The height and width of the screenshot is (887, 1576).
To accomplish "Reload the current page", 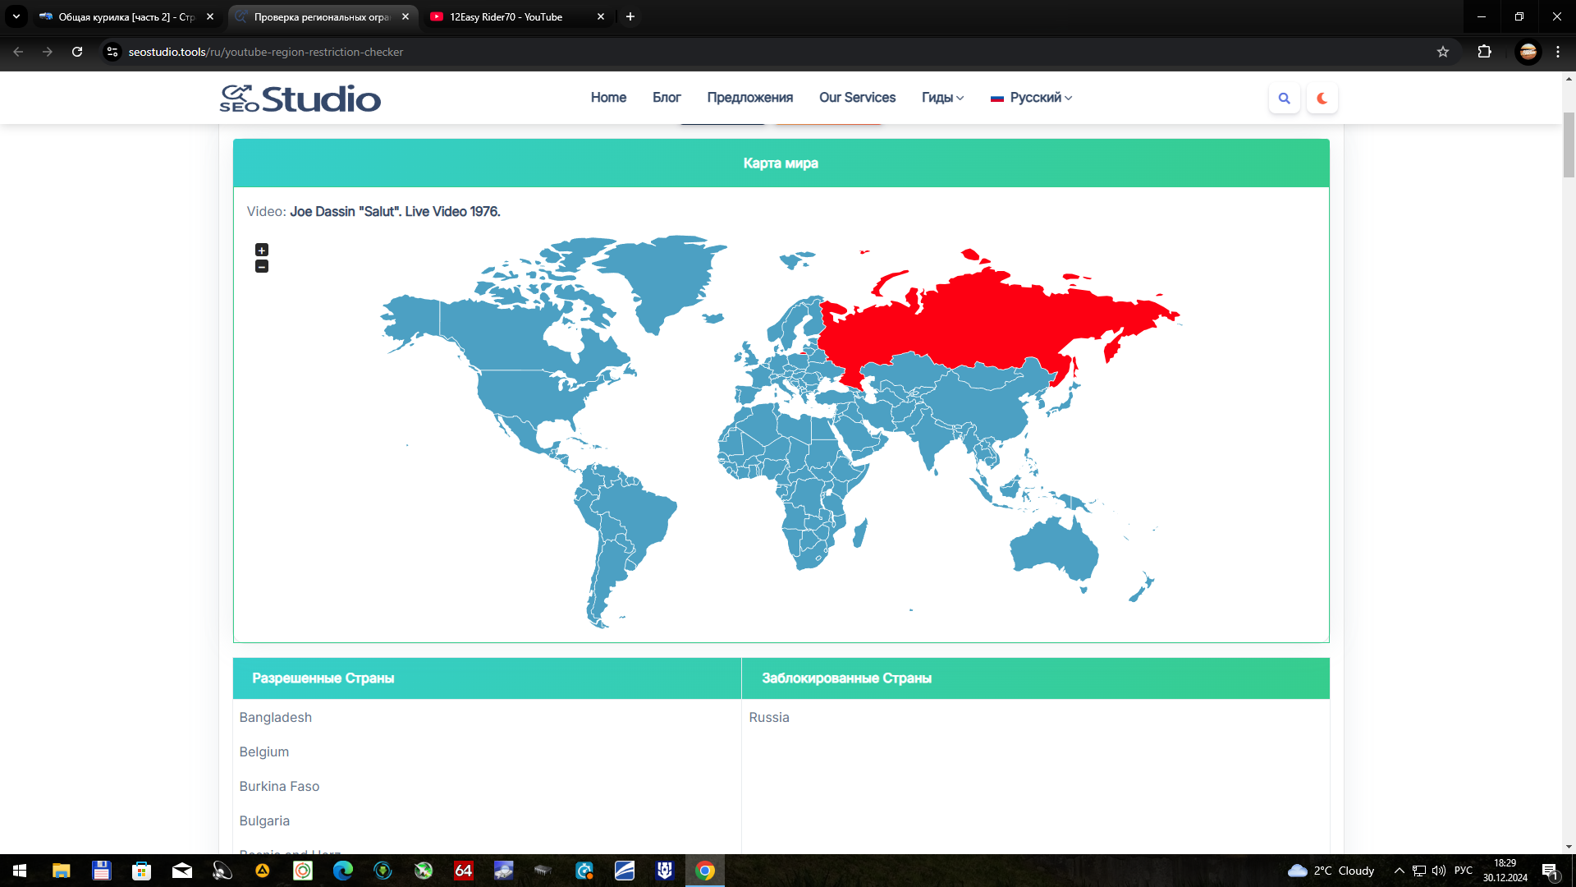I will click(77, 52).
